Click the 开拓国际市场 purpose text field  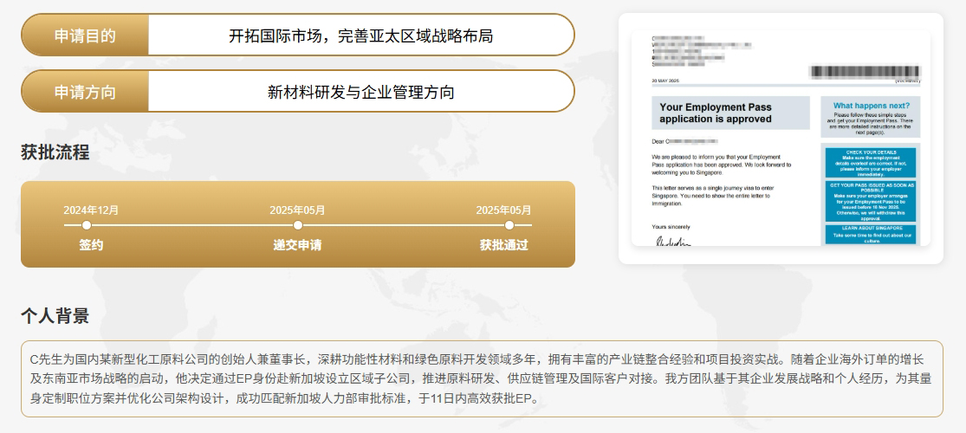point(360,36)
